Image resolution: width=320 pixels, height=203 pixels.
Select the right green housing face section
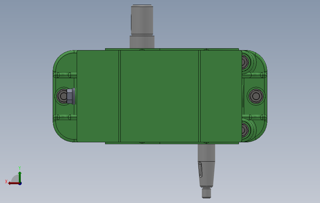221,96
